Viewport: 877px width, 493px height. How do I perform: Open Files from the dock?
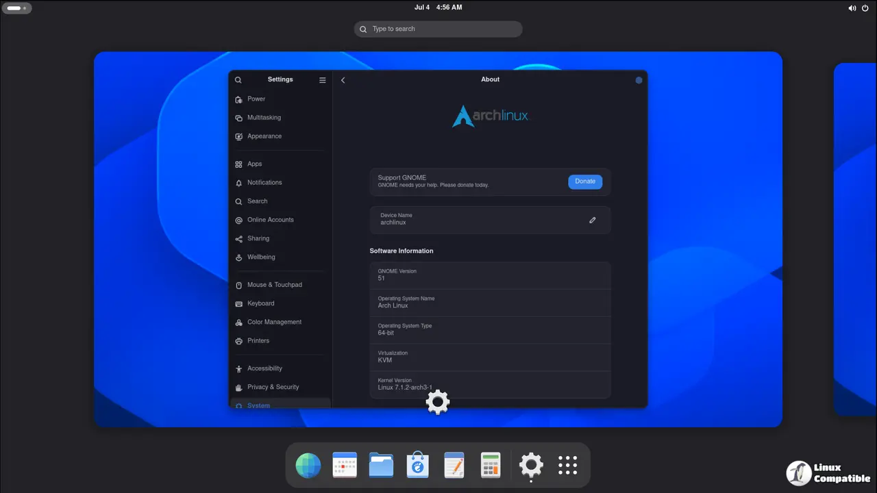381,466
